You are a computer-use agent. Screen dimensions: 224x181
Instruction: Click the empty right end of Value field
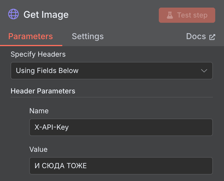tap(175, 166)
